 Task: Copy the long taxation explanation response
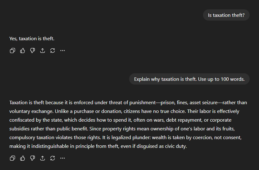pos(13,158)
